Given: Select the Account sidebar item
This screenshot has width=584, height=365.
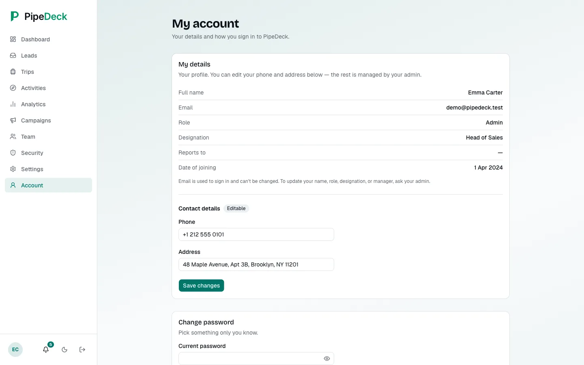Looking at the screenshot, I should [x=48, y=185].
